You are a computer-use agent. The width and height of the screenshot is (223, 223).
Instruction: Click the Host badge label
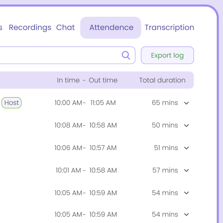(x=12, y=103)
